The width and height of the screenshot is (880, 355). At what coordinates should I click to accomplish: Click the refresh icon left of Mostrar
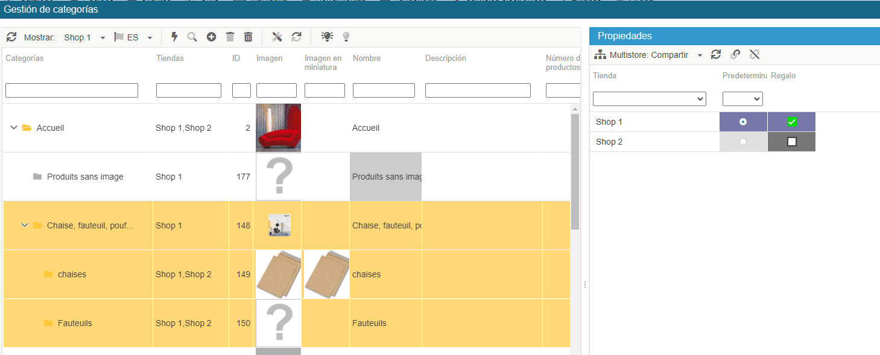tap(11, 37)
